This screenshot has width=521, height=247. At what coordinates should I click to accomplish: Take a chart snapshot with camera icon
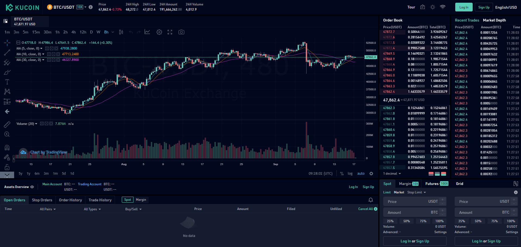(x=181, y=32)
